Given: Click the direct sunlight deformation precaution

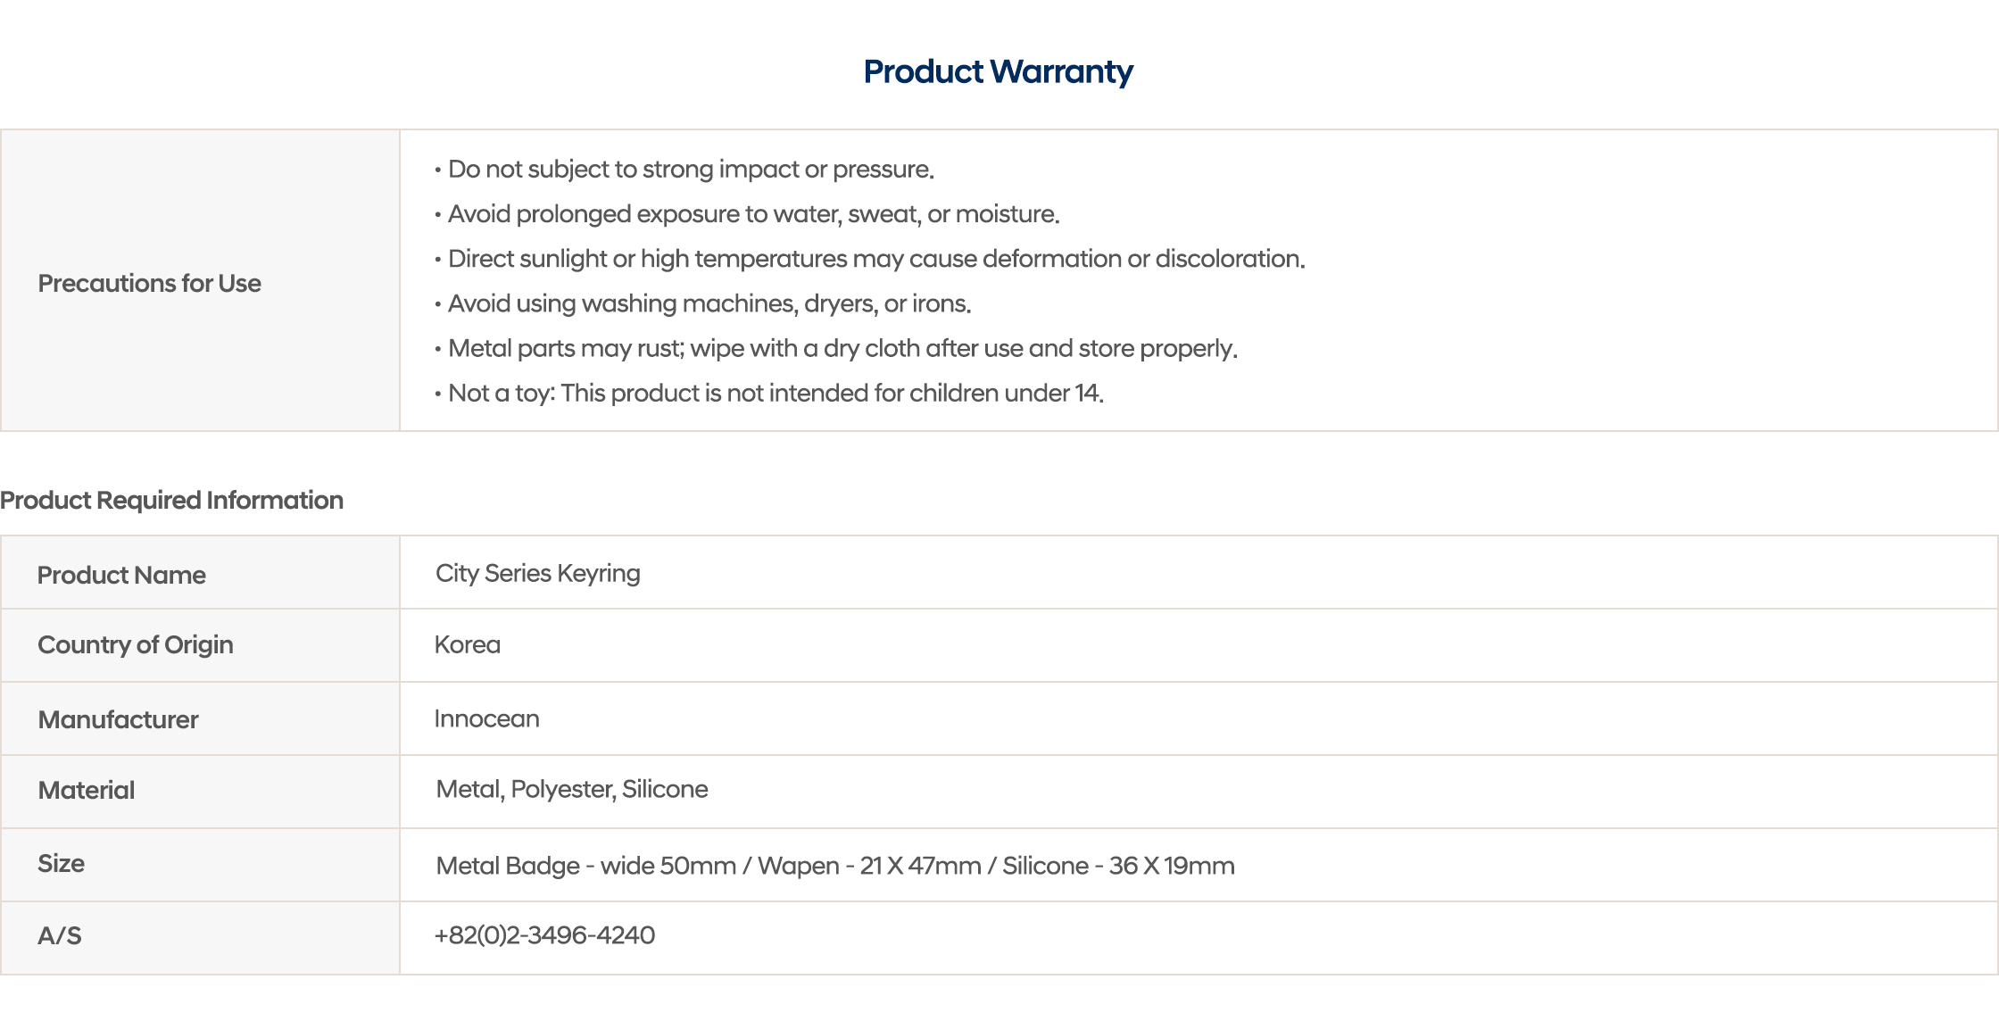Looking at the screenshot, I should tap(875, 259).
